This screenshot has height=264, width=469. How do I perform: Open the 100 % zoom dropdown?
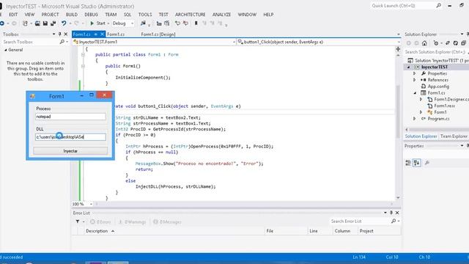click(91, 204)
